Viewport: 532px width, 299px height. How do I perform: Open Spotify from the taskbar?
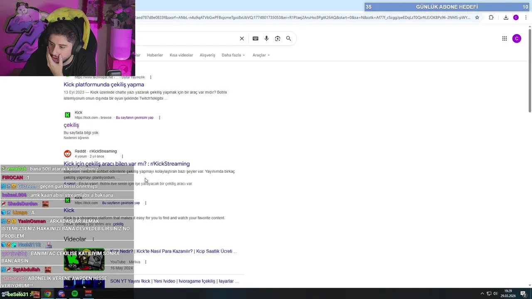click(x=75, y=294)
